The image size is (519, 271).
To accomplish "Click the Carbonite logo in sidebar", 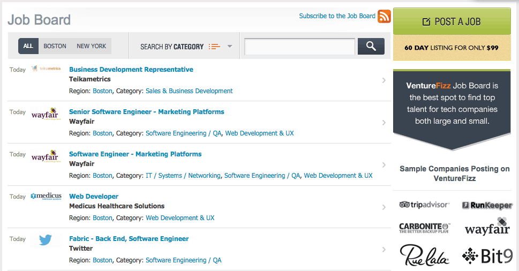I will point(425,228).
